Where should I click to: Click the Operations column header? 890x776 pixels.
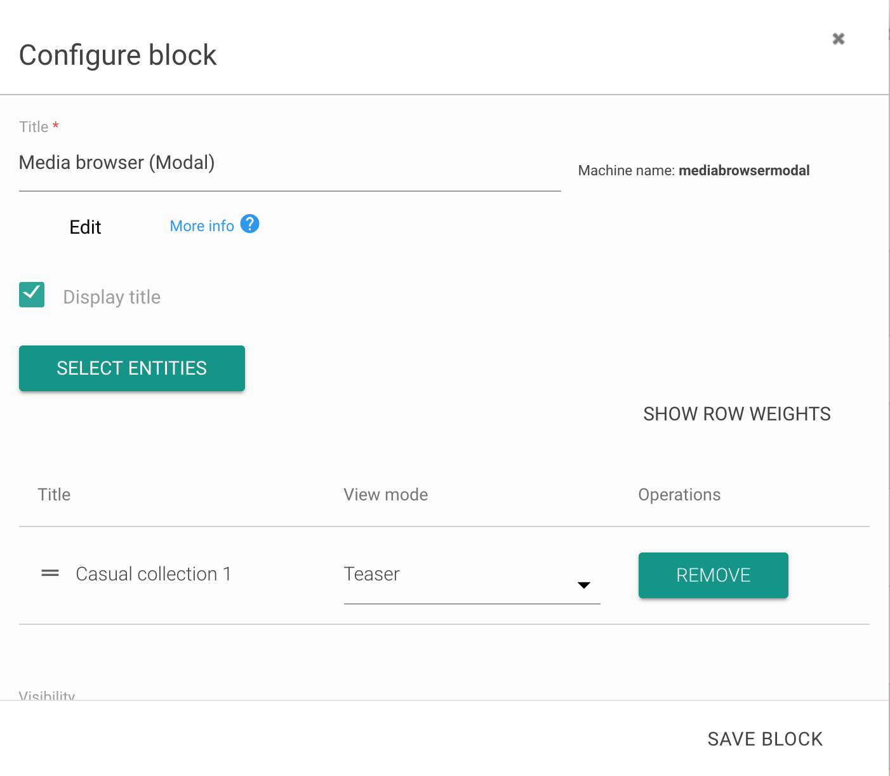pos(679,495)
